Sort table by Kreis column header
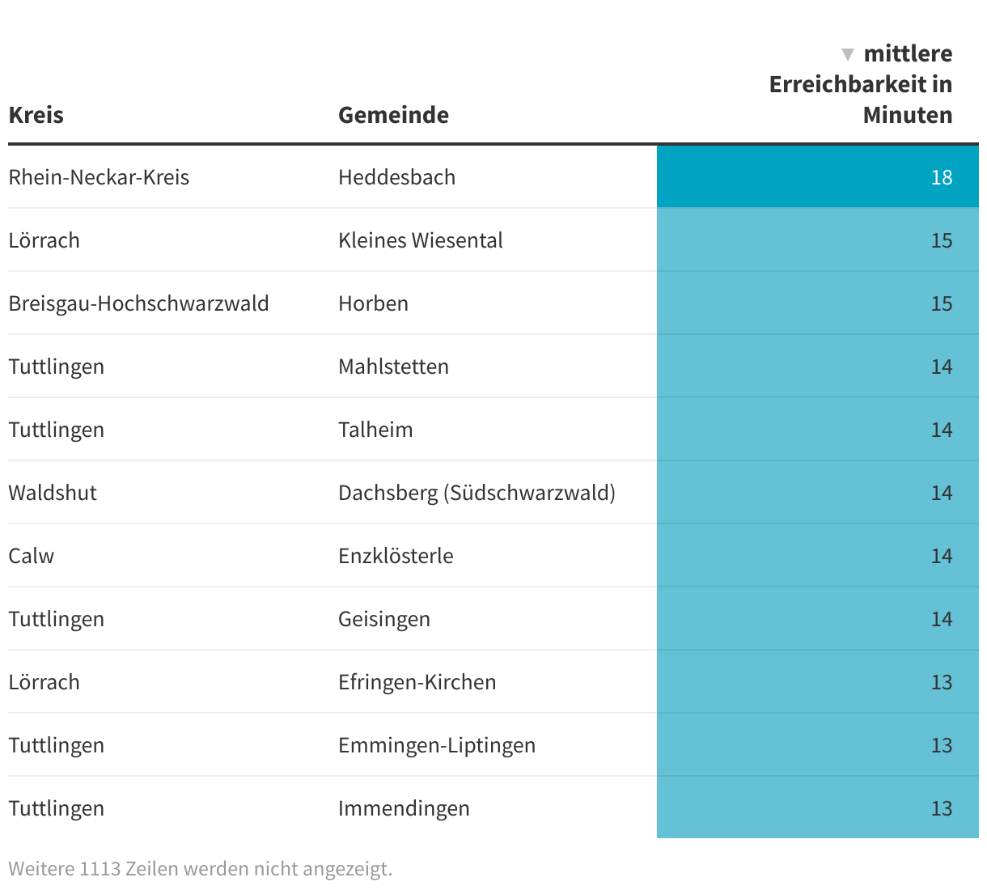The width and height of the screenshot is (987, 890). [36, 115]
